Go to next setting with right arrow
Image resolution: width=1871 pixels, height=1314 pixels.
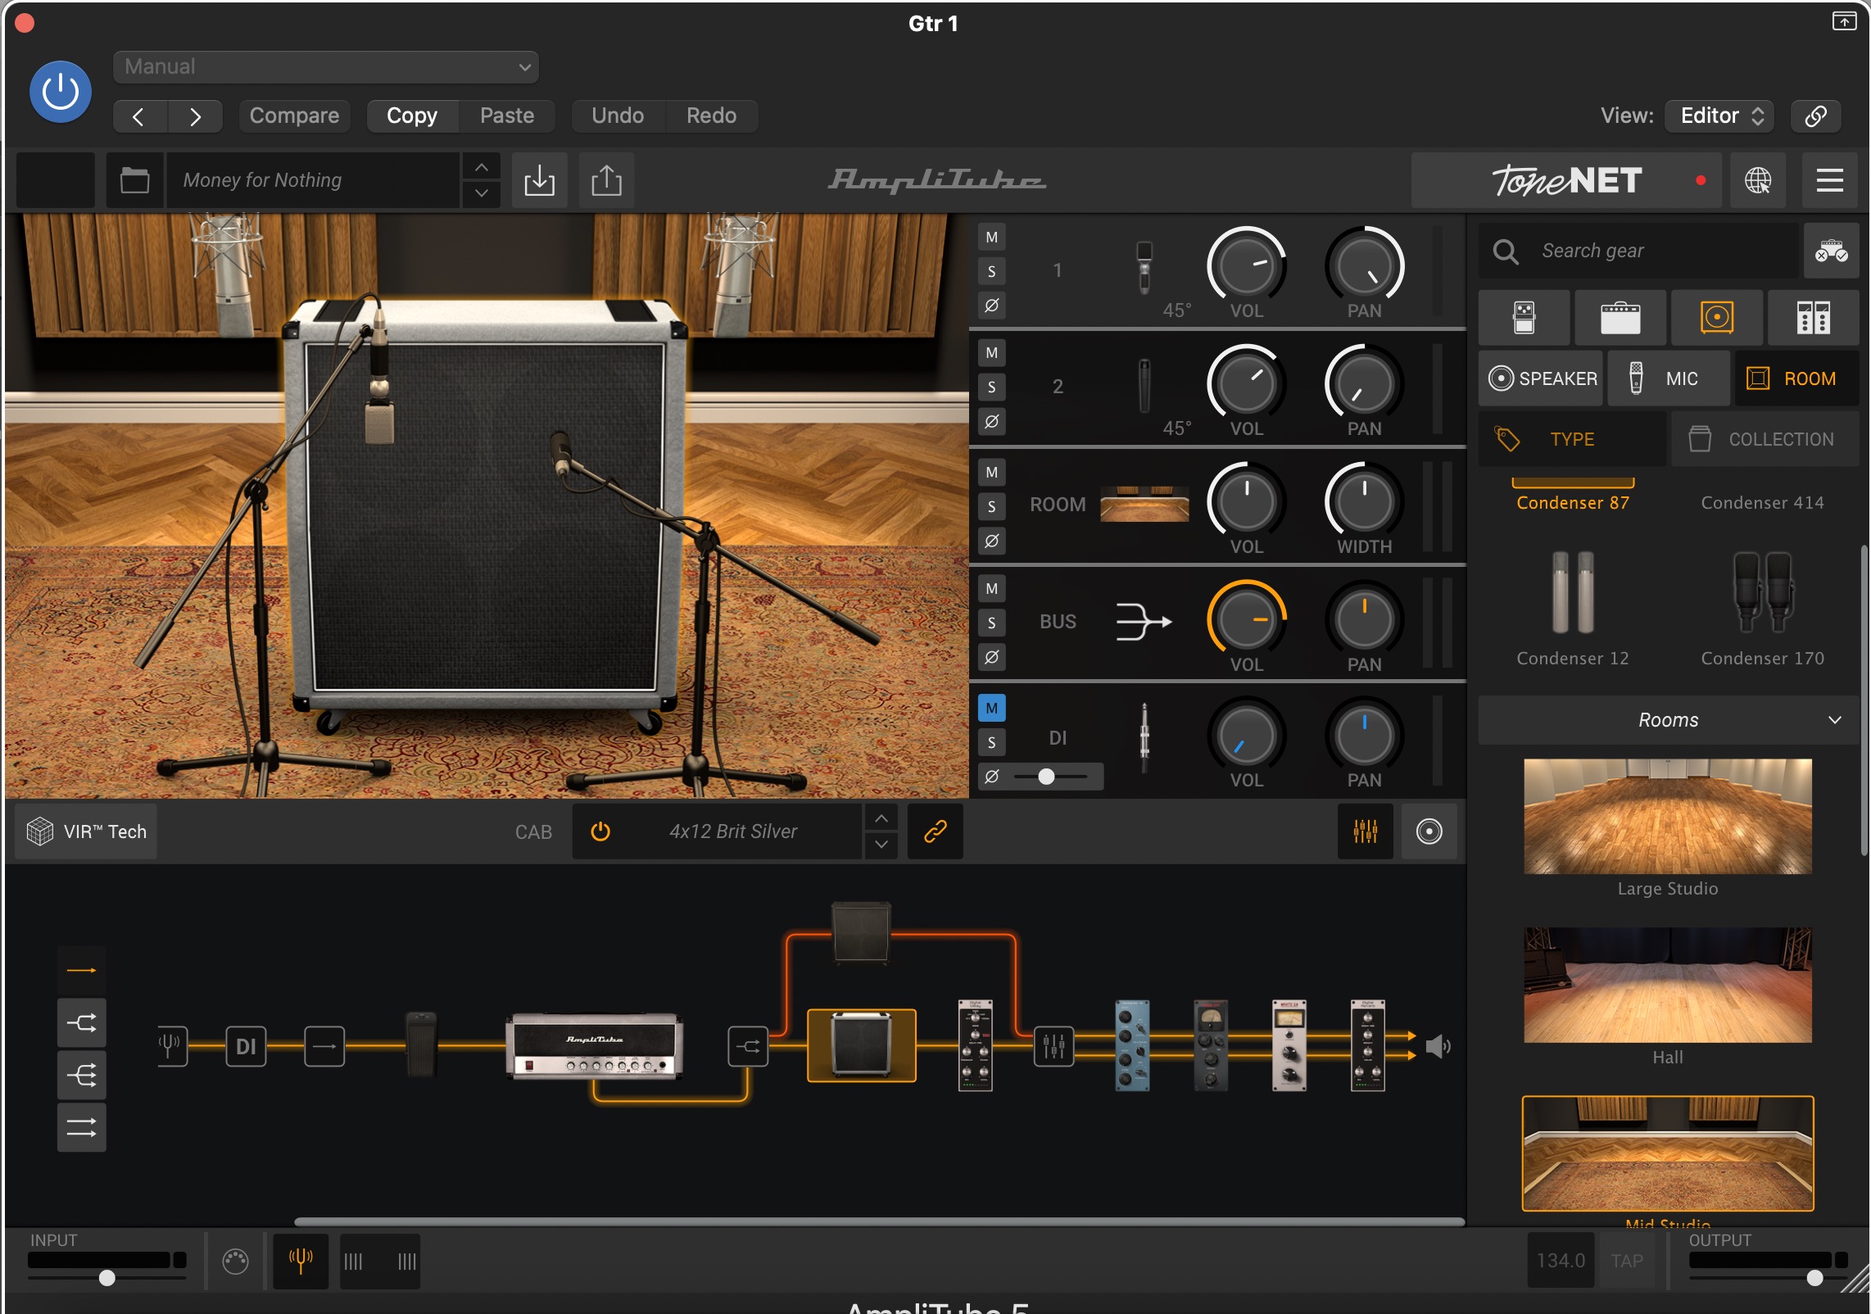coord(194,116)
